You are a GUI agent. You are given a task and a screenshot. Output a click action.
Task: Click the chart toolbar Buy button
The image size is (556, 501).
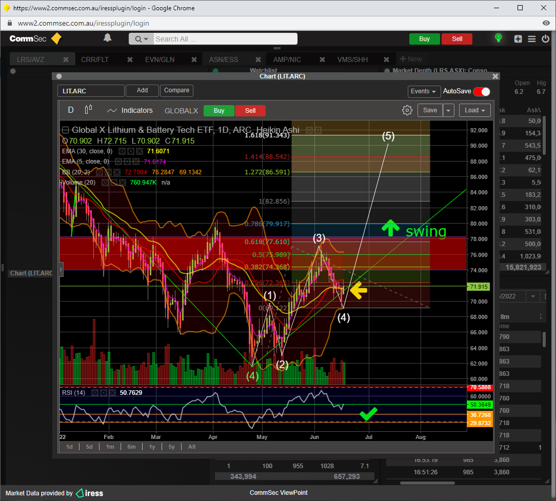[219, 111]
